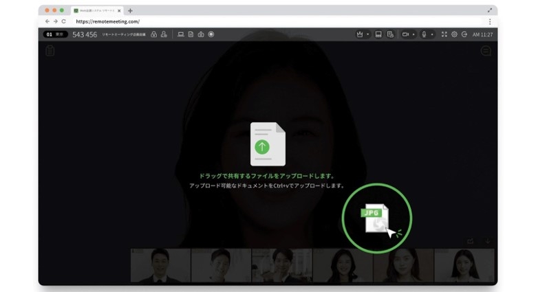Click the center file upload icon
Viewport: 536px width, 292px height.
click(268, 144)
